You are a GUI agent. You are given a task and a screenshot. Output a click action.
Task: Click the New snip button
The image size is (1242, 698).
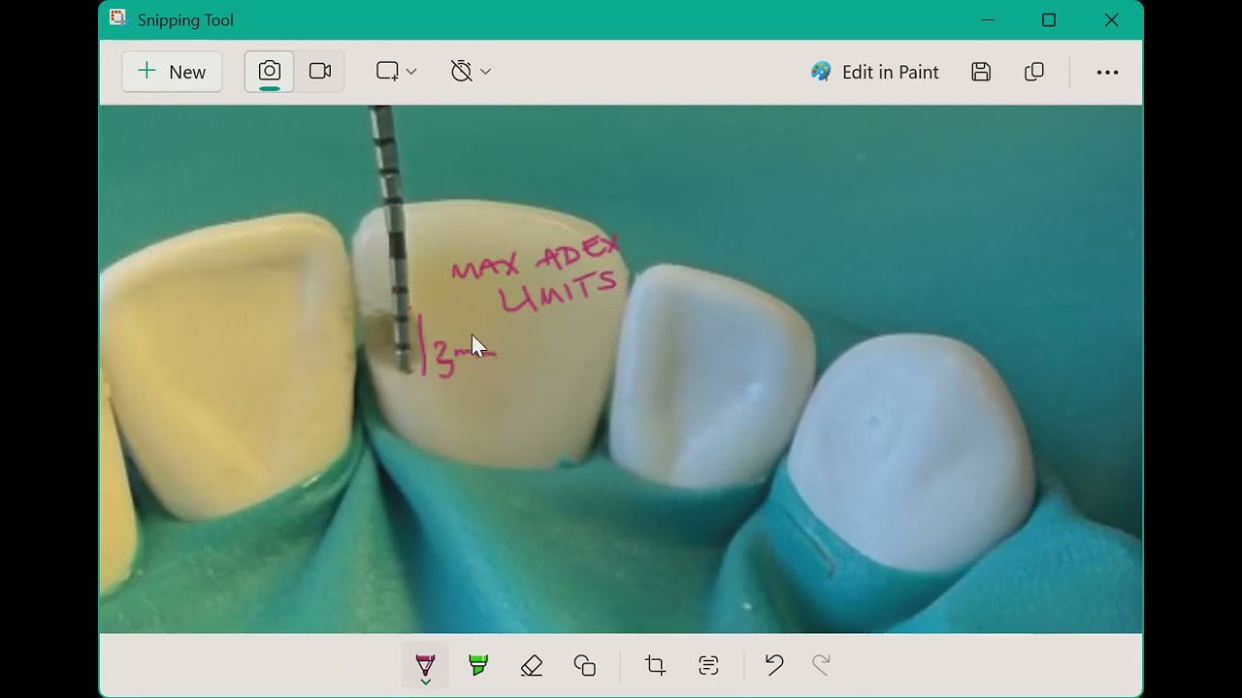pyautogui.click(x=172, y=72)
